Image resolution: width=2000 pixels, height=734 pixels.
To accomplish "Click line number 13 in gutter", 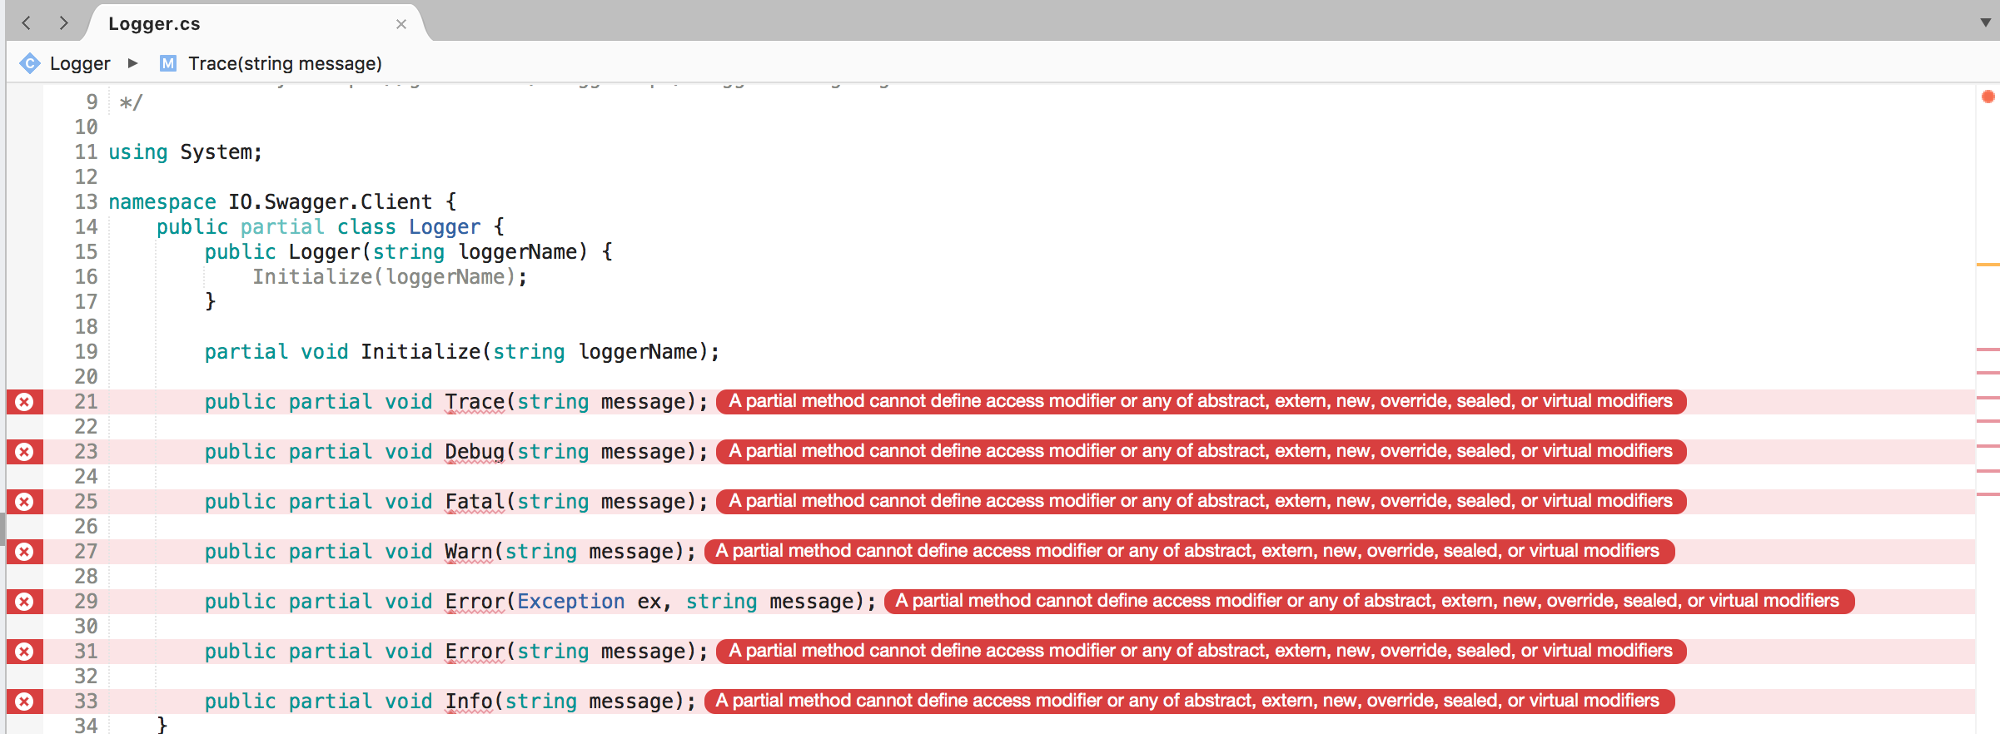I will pos(86,202).
